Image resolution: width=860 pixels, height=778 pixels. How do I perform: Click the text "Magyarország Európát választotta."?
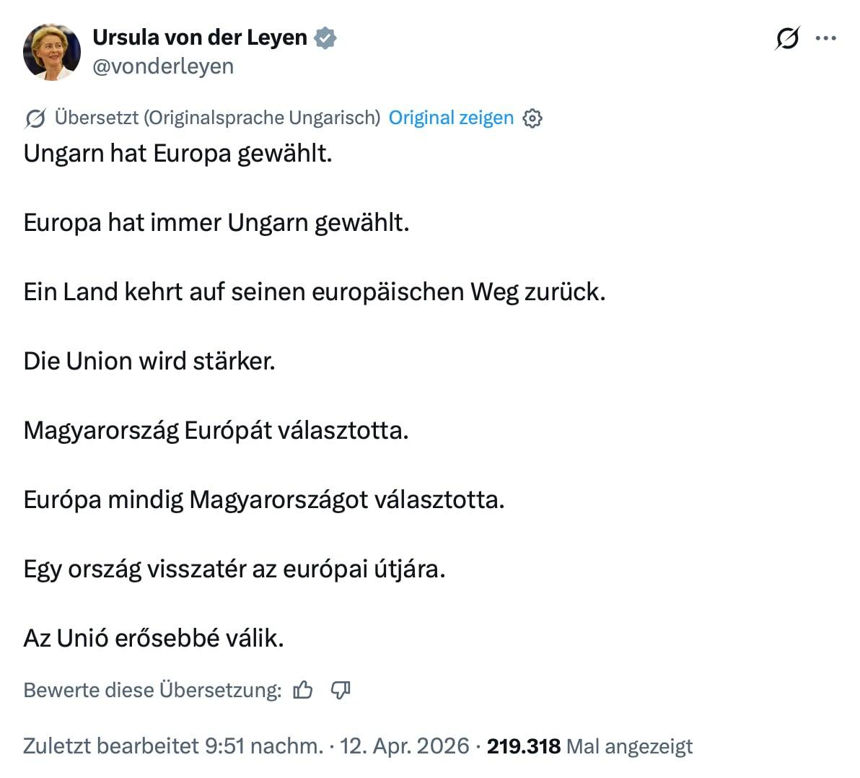(x=216, y=430)
